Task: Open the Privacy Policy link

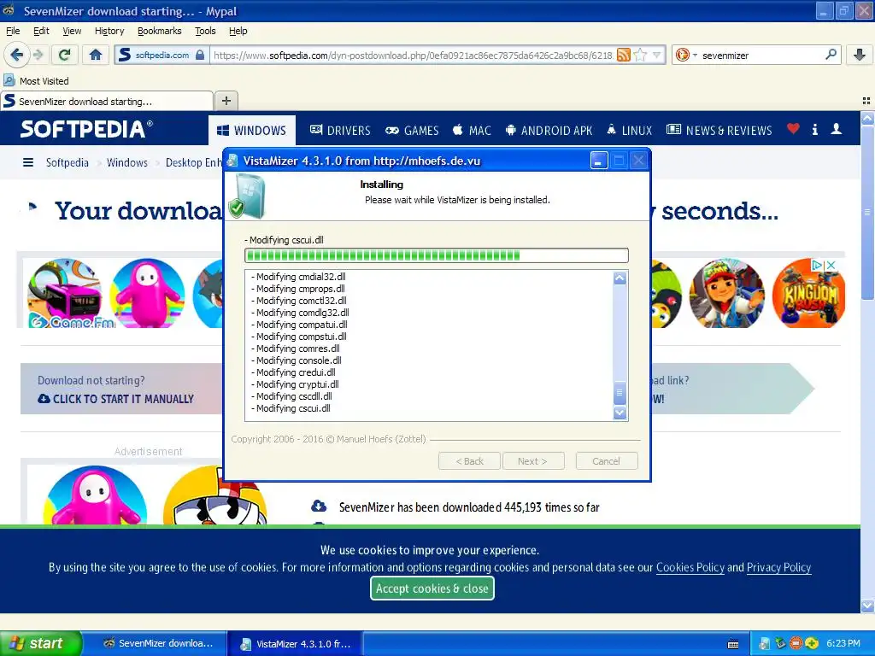Action: 778,567
